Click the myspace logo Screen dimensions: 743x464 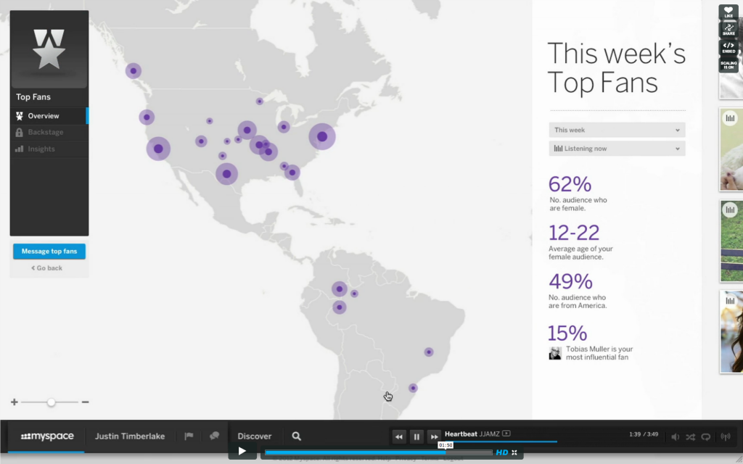[x=47, y=436]
